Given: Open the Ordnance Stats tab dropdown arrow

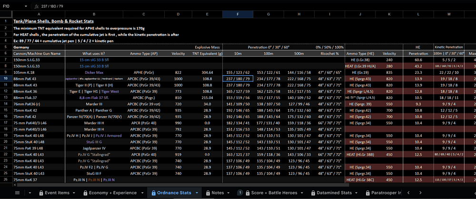Looking at the screenshot, I should [197, 193].
